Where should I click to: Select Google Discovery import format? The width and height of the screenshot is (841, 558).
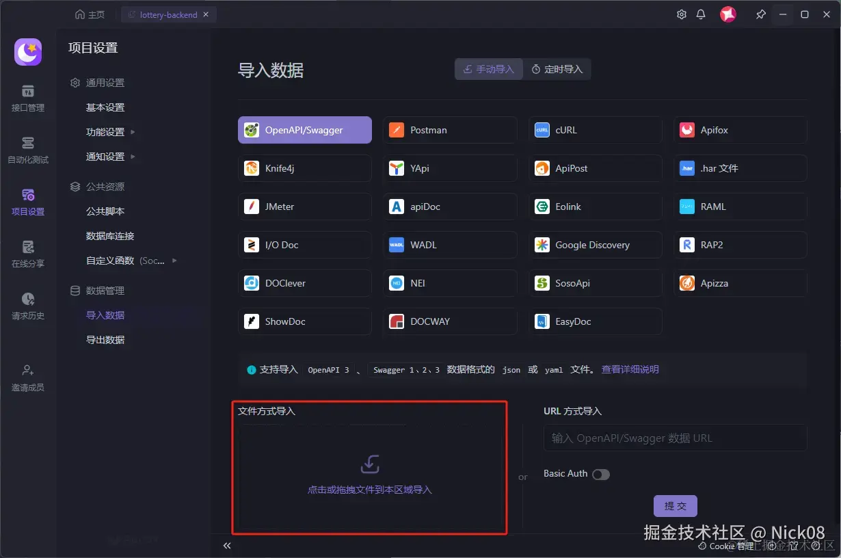(x=595, y=245)
